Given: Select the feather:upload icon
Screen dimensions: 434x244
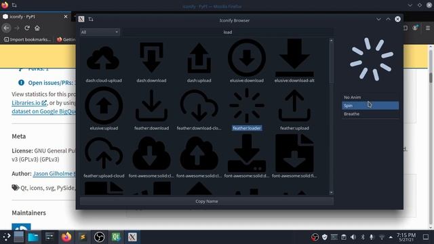Looking at the screenshot, I should coord(294,106).
